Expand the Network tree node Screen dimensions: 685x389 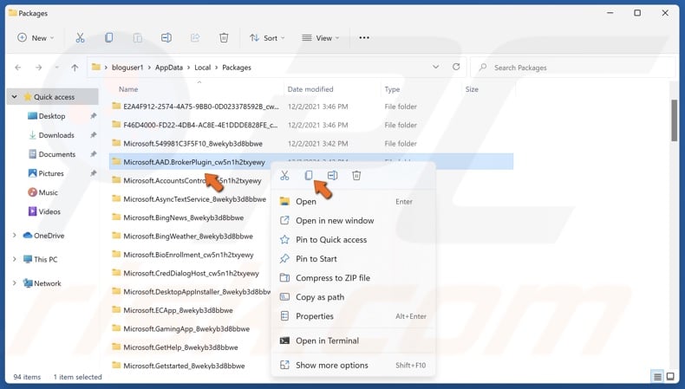[x=15, y=283]
